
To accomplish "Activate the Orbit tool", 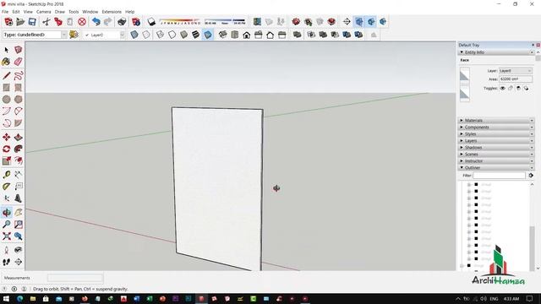I will pyautogui.click(x=6, y=212).
